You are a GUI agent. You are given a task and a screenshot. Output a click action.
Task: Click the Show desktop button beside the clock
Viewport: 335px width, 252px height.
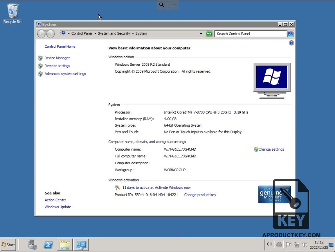pos(331,245)
